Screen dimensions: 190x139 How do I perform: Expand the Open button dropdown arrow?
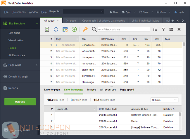click(134, 12)
